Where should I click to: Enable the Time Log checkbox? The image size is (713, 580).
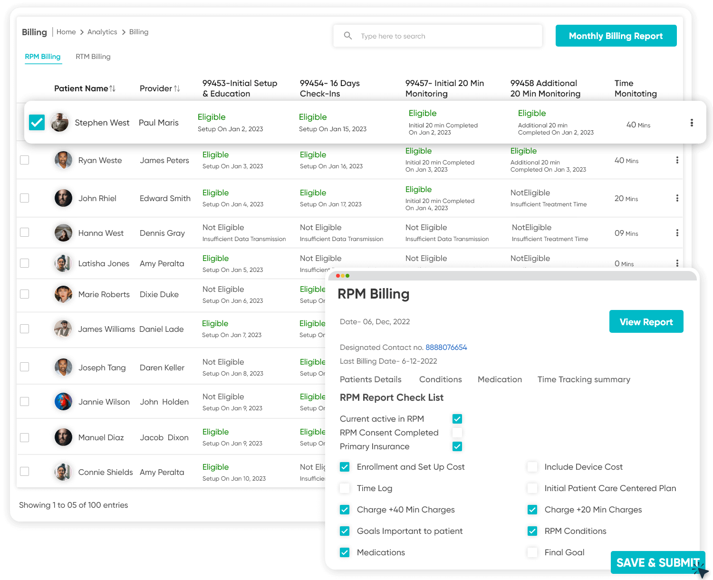tap(345, 488)
